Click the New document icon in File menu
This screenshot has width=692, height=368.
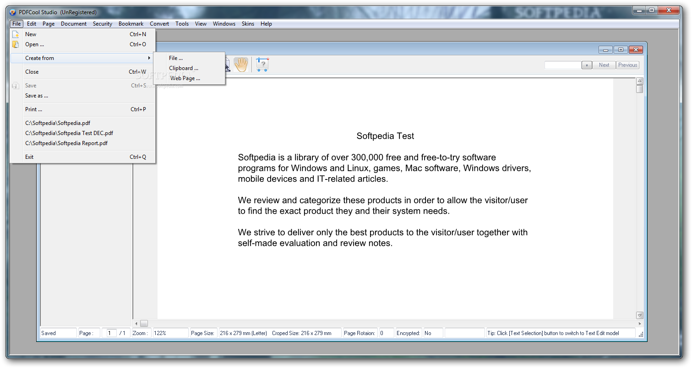[16, 34]
